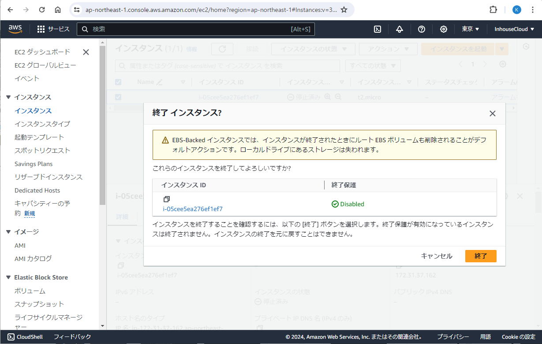Close the terminate instance dialog
The image size is (542, 344).
click(493, 113)
